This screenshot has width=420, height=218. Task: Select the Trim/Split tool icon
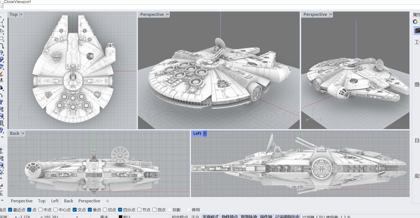click(x=2, y=80)
